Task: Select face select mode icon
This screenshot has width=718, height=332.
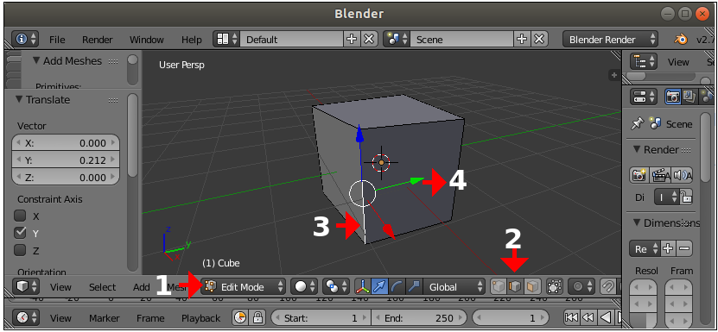Action: (x=532, y=286)
